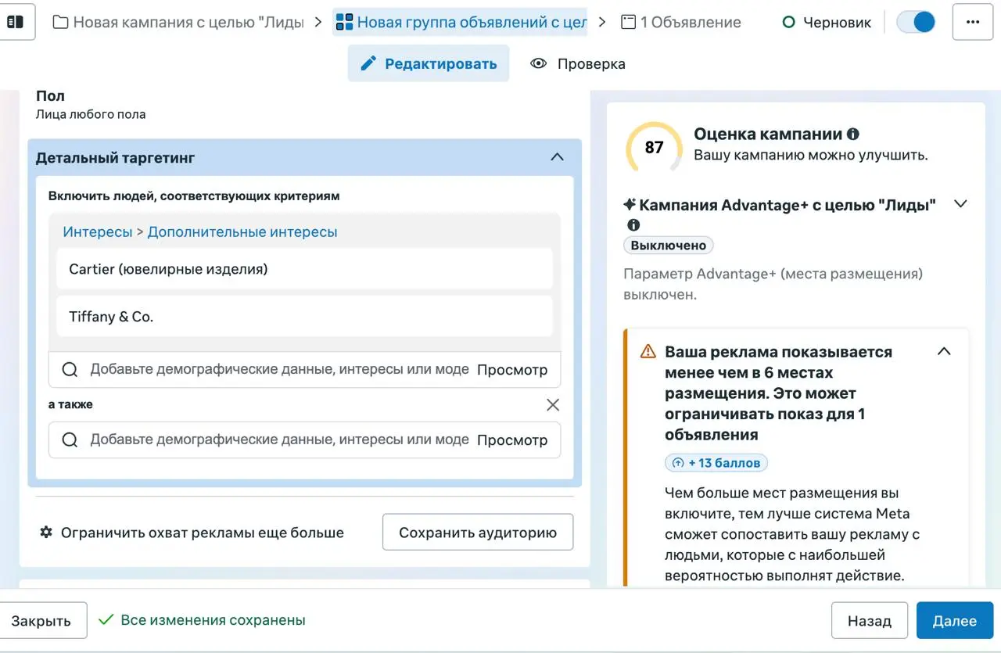
Task: Collapse the placements recommendation card
Action: (944, 351)
